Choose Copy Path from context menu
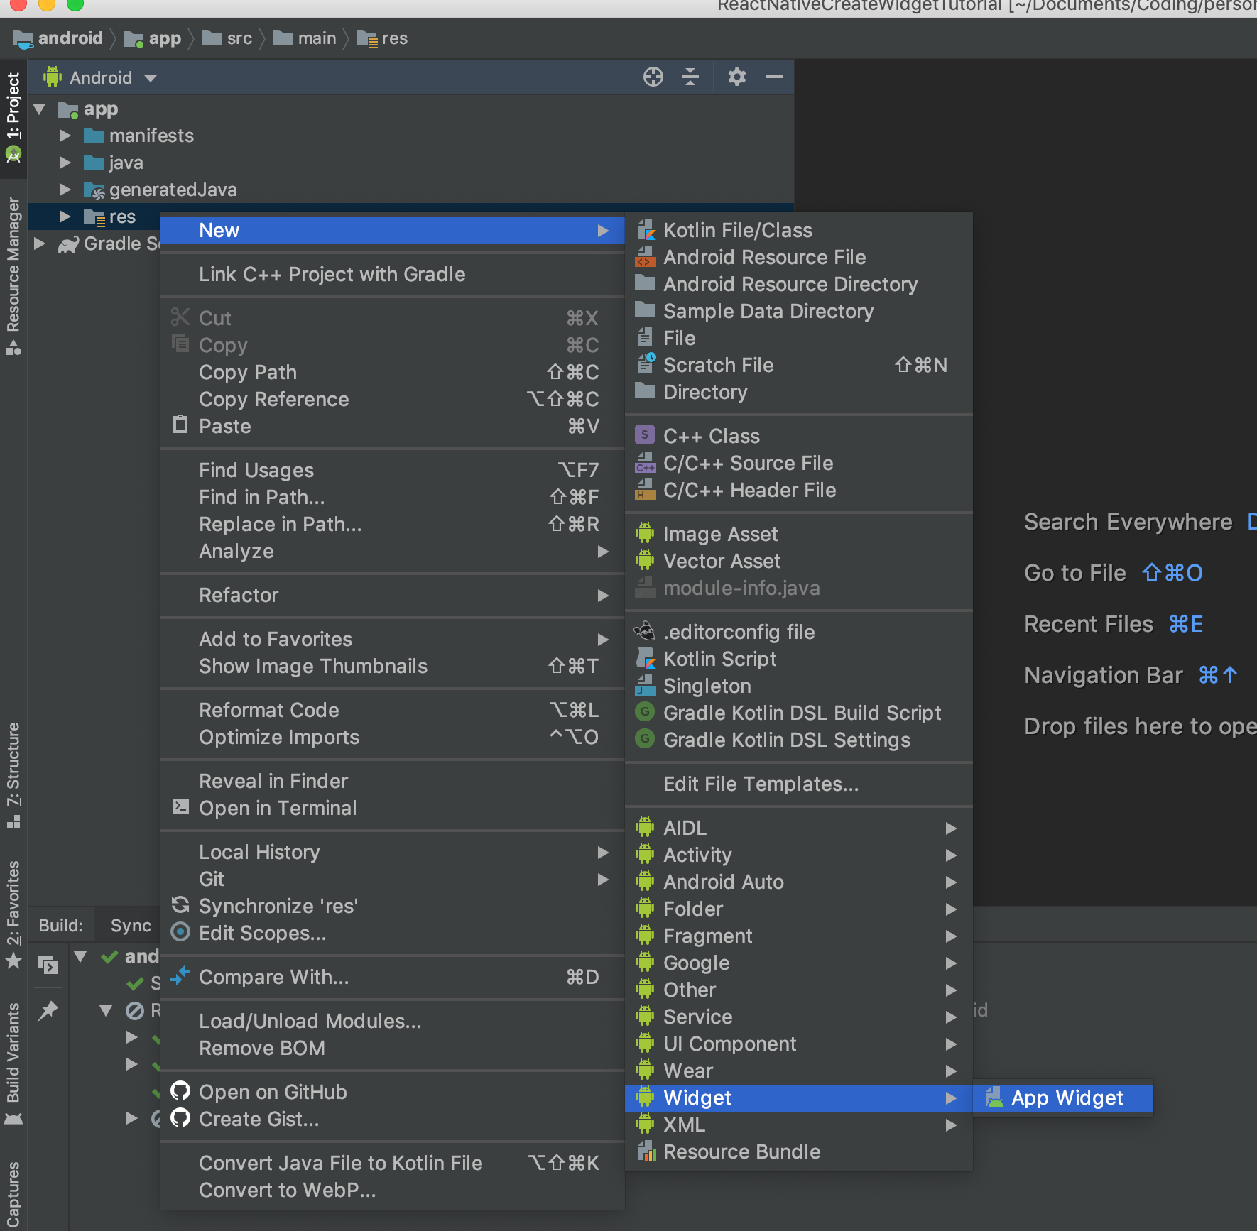 (393, 372)
